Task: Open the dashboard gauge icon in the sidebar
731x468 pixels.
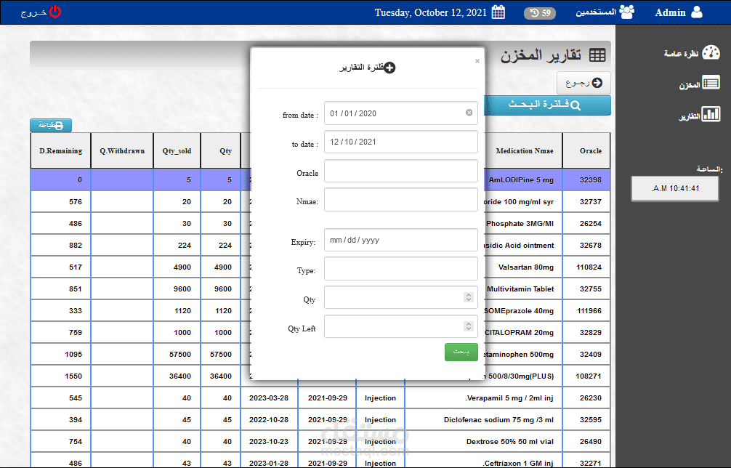Action: click(x=711, y=52)
